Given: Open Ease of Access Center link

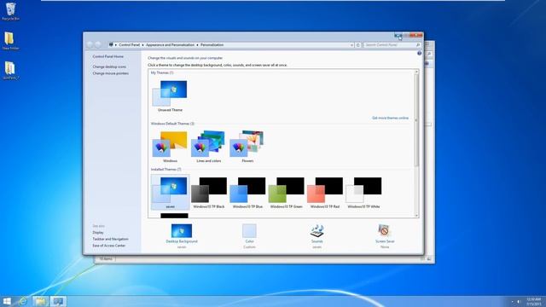Looking at the screenshot, I should (109, 246).
